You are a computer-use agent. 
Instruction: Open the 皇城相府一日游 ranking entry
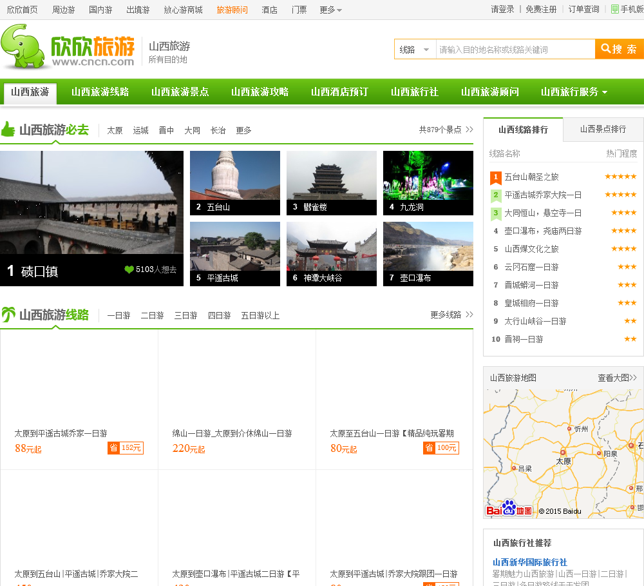(x=531, y=304)
